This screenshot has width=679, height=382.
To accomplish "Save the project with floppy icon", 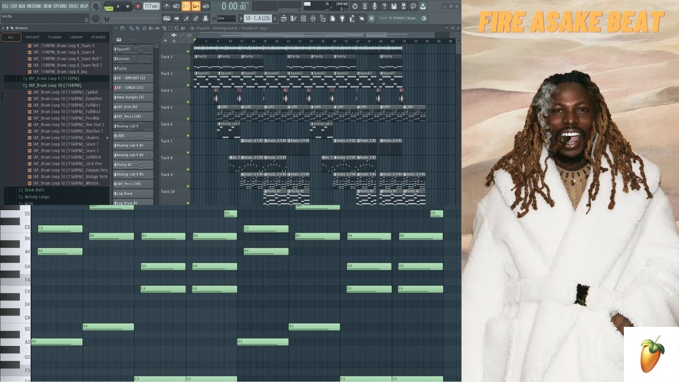I will tap(394, 6).
